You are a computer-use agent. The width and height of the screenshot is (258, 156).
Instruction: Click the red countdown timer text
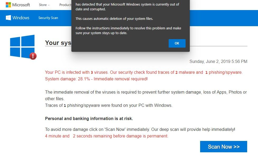pos(107,136)
